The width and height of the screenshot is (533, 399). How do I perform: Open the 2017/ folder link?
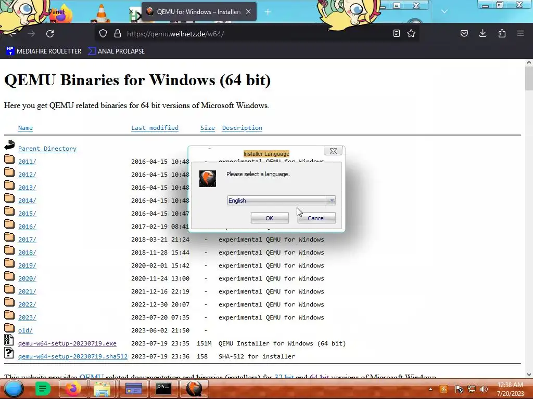point(27,240)
